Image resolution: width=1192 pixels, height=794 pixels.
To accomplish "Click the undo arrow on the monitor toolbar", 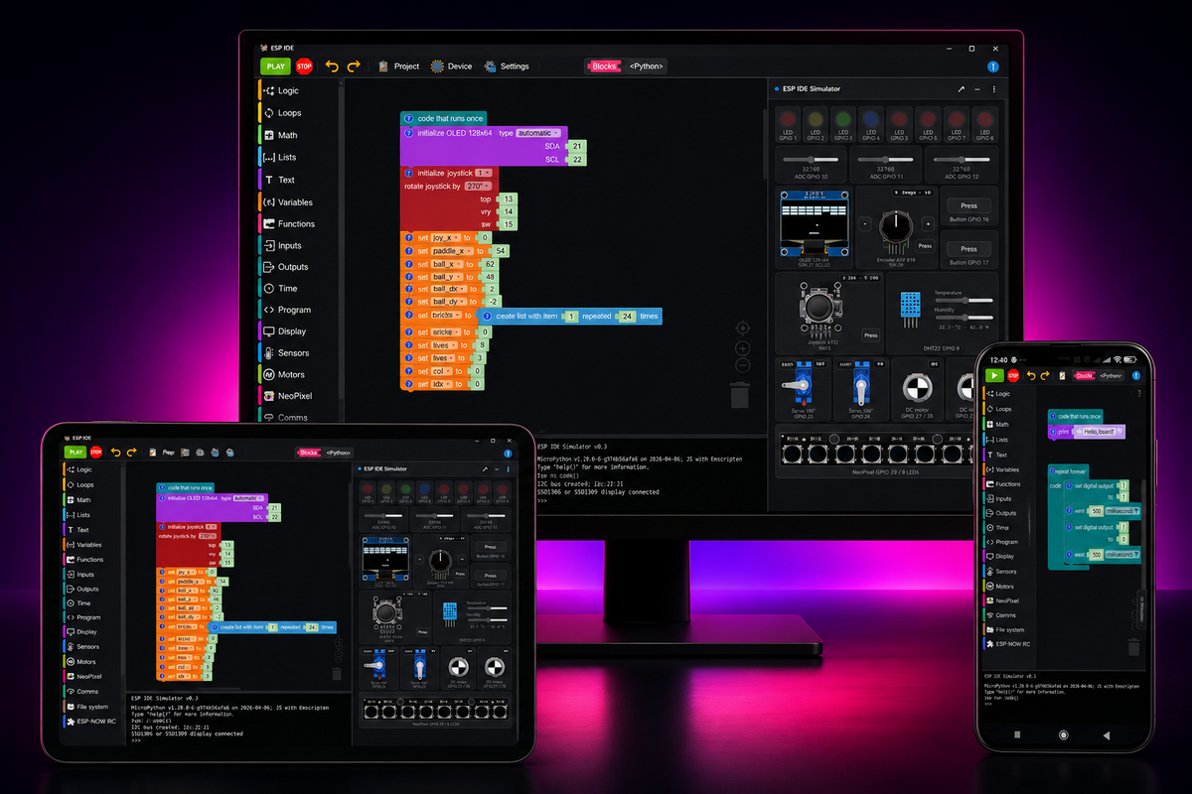I will tap(332, 66).
